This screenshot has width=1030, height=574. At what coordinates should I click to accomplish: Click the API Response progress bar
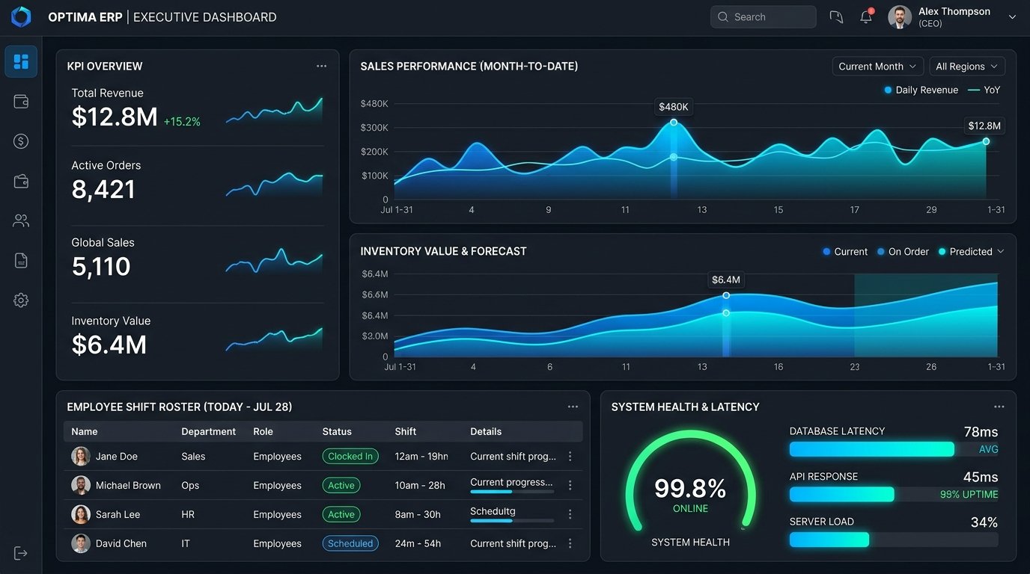point(894,495)
